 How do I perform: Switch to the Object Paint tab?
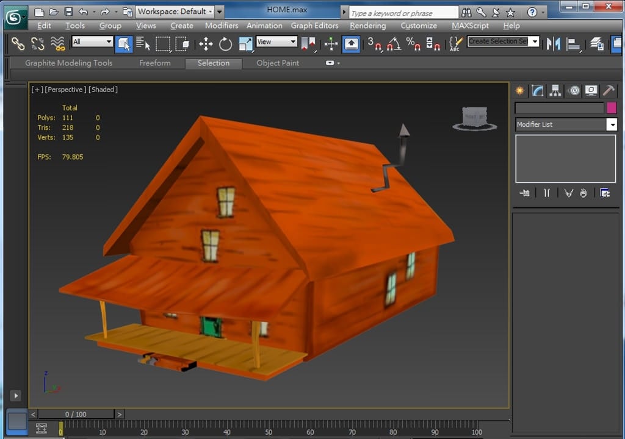[278, 63]
